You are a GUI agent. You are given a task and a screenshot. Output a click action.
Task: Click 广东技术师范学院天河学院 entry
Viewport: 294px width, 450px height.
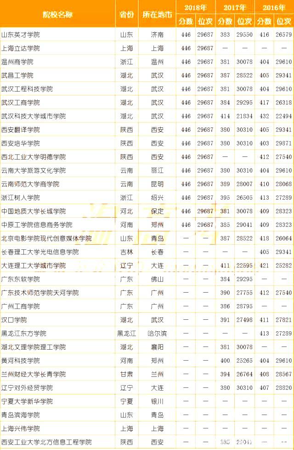click(40, 293)
